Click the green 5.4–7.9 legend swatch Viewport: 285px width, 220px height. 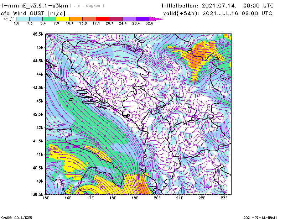pyautogui.click(x=49, y=19)
